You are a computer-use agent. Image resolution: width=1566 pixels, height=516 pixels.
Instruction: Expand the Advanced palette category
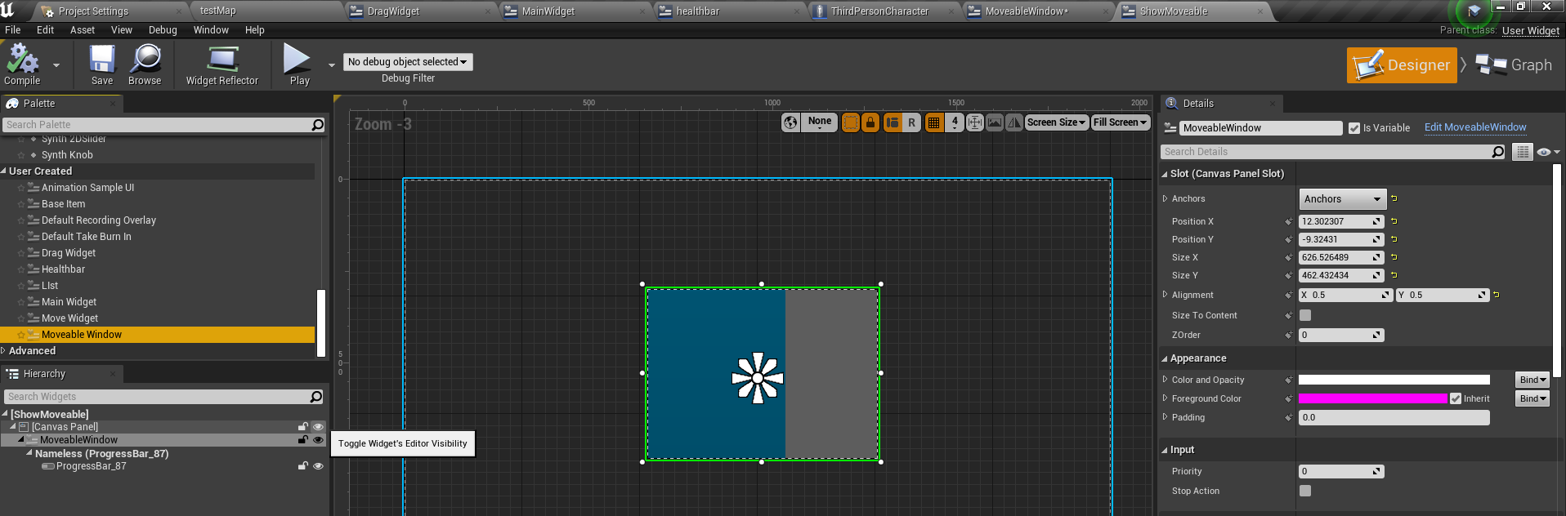[3, 351]
